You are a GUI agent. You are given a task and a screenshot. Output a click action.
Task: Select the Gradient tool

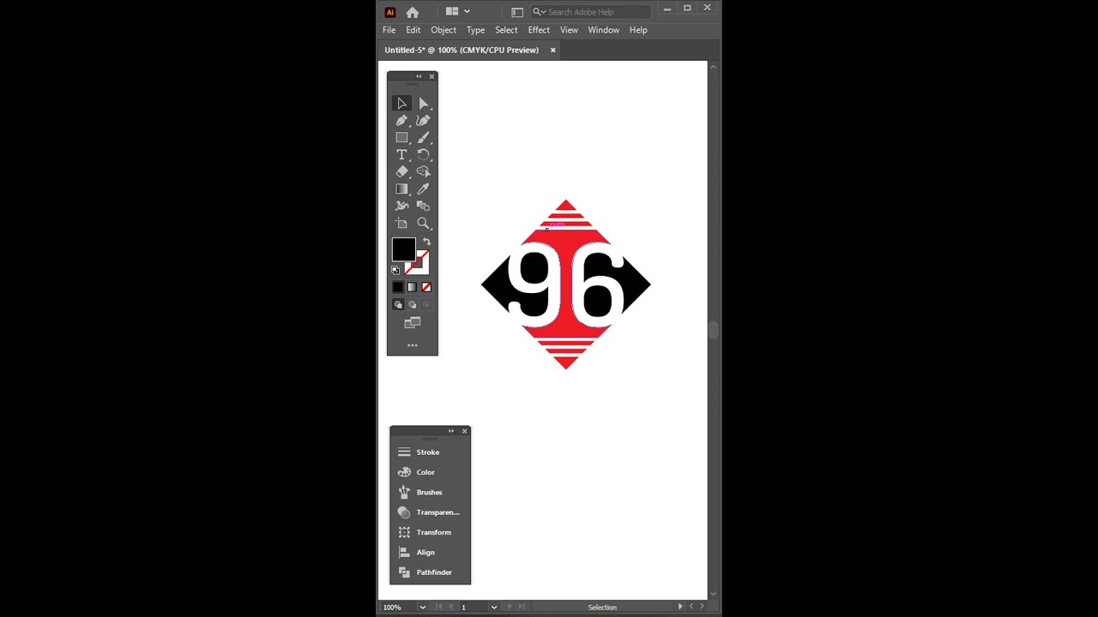pyautogui.click(x=401, y=189)
